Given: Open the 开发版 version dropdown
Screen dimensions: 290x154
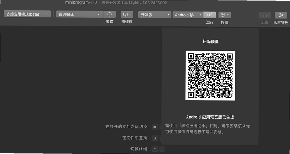Looking at the screenshot, I should [155, 15].
